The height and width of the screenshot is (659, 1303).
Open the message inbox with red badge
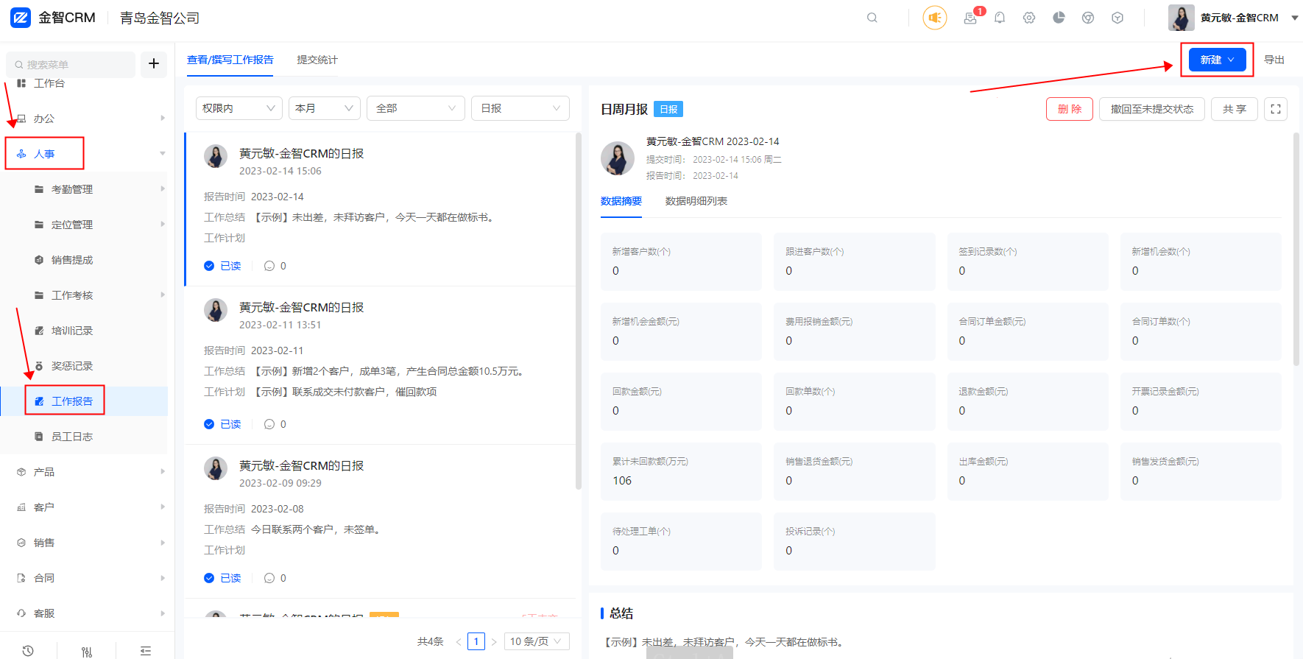(972, 18)
